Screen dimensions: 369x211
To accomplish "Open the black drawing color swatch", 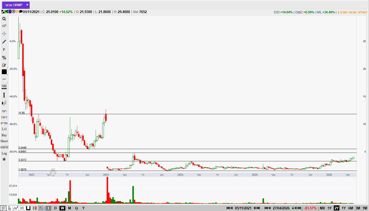I will click(x=4, y=72).
